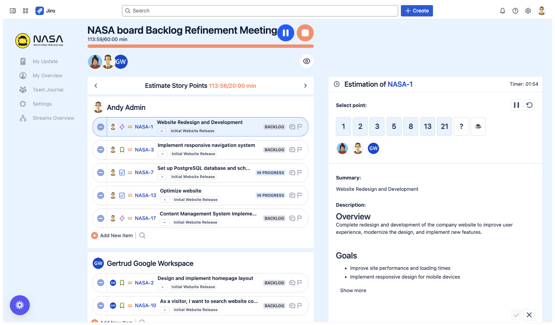The width and height of the screenshot is (555, 325).
Task: Confirm the estimation with the checkmark
Action: (516, 315)
